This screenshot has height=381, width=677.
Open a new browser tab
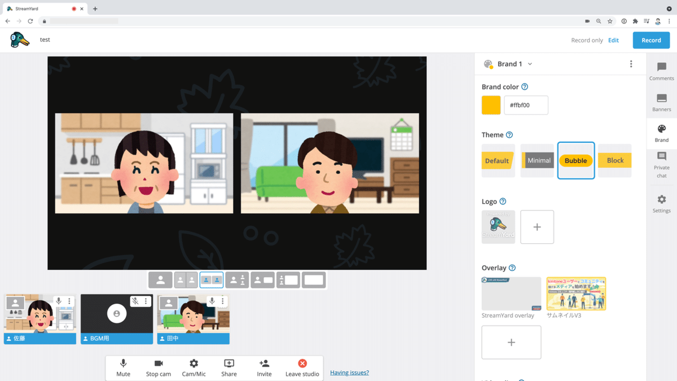(95, 9)
